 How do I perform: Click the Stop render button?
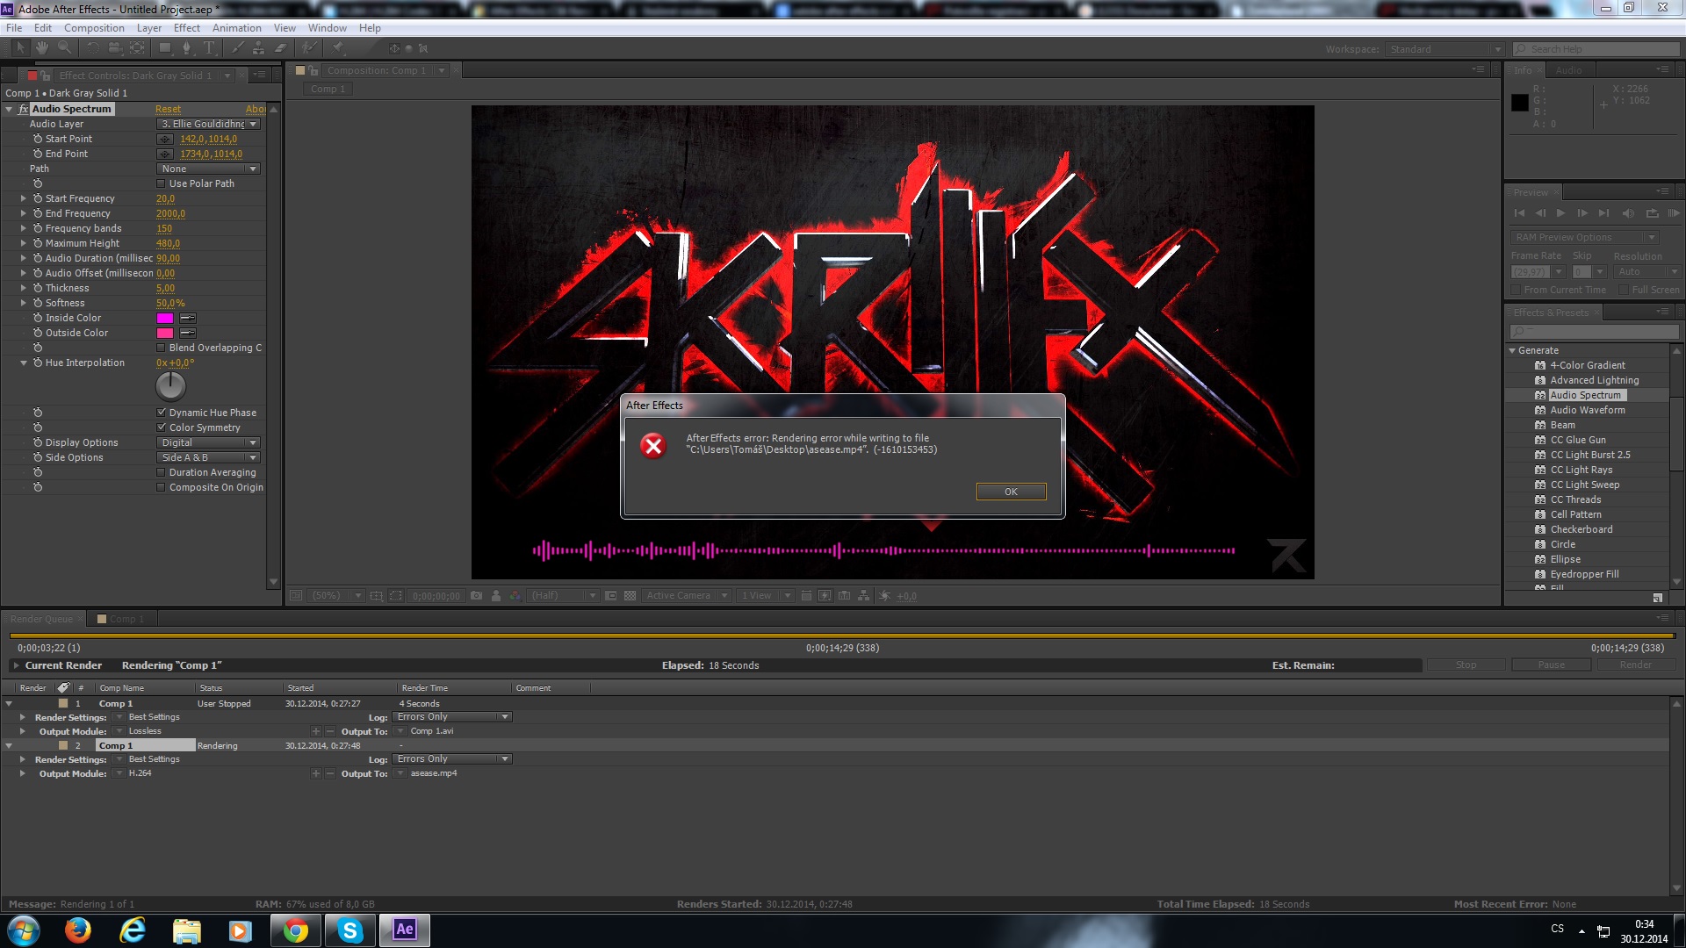(x=1466, y=665)
